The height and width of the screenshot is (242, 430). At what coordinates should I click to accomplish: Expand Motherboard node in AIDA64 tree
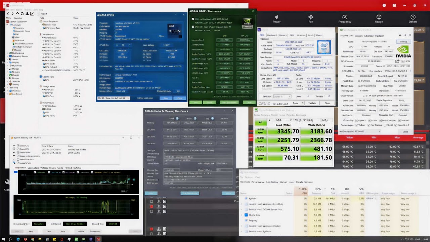tap(7, 53)
